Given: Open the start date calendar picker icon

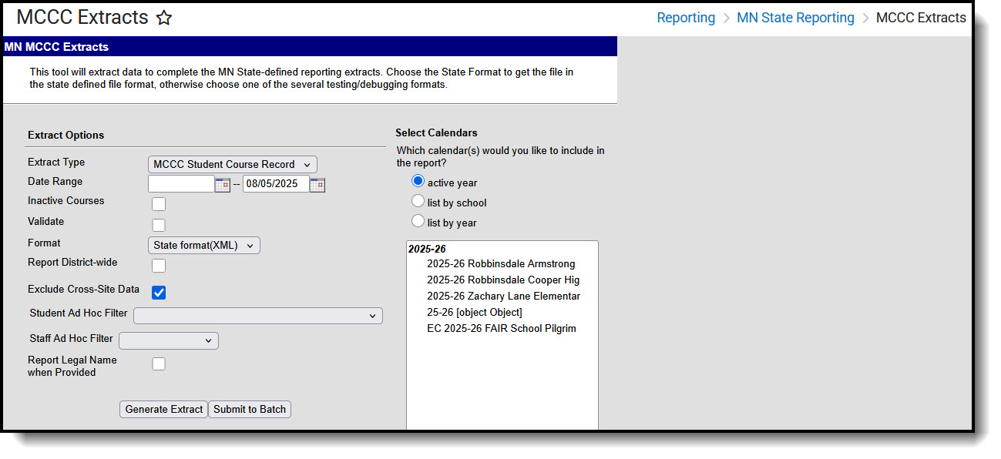Looking at the screenshot, I should click(222, 184).
